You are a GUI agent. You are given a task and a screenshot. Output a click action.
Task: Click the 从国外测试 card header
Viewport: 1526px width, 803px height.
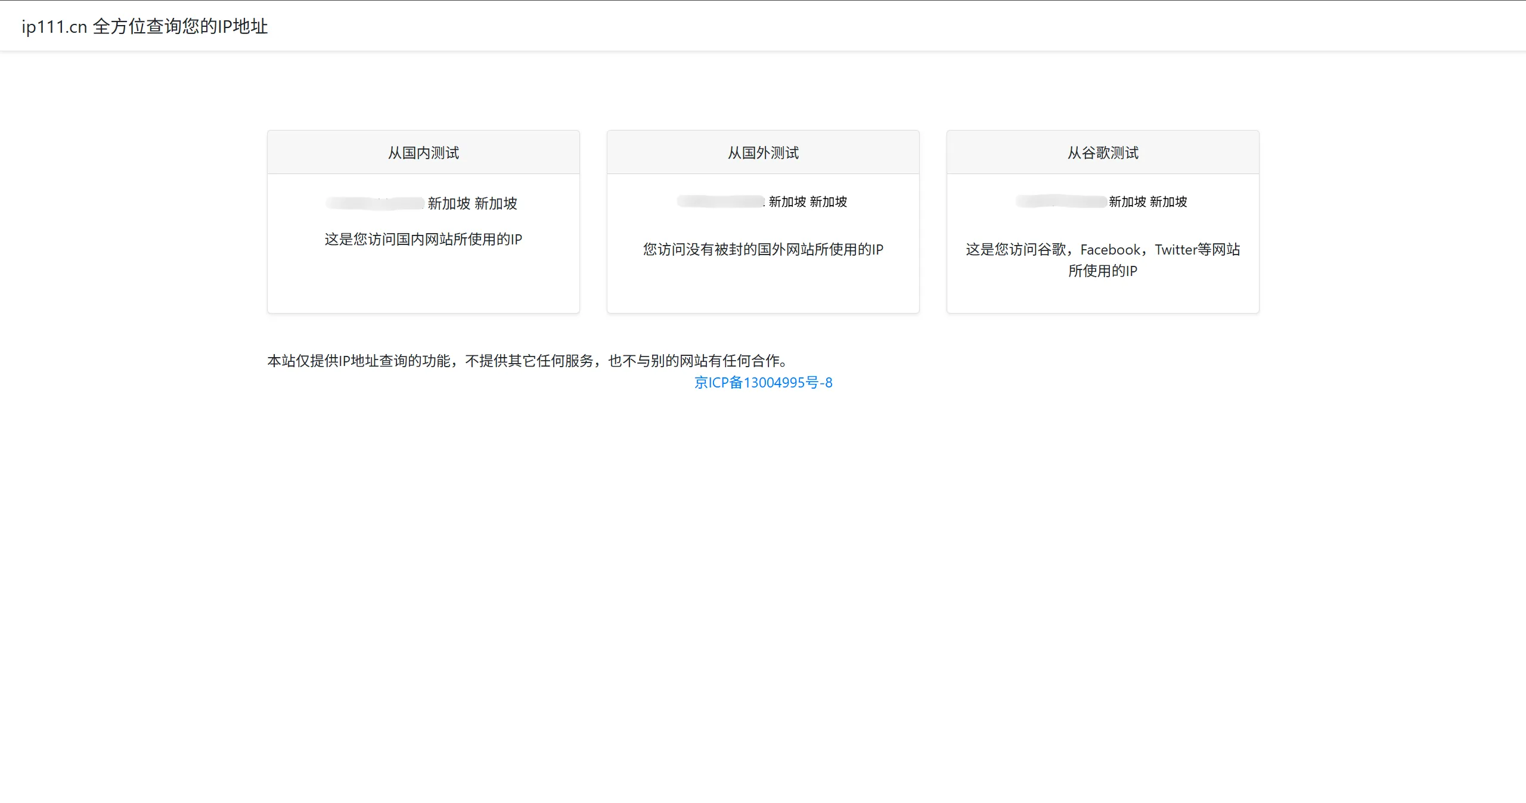763,152
